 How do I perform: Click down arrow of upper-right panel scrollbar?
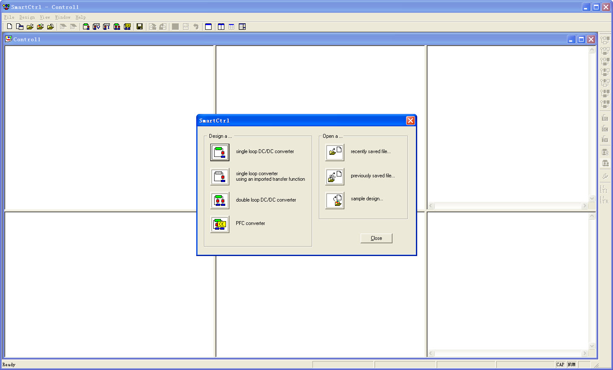(592, 198)
